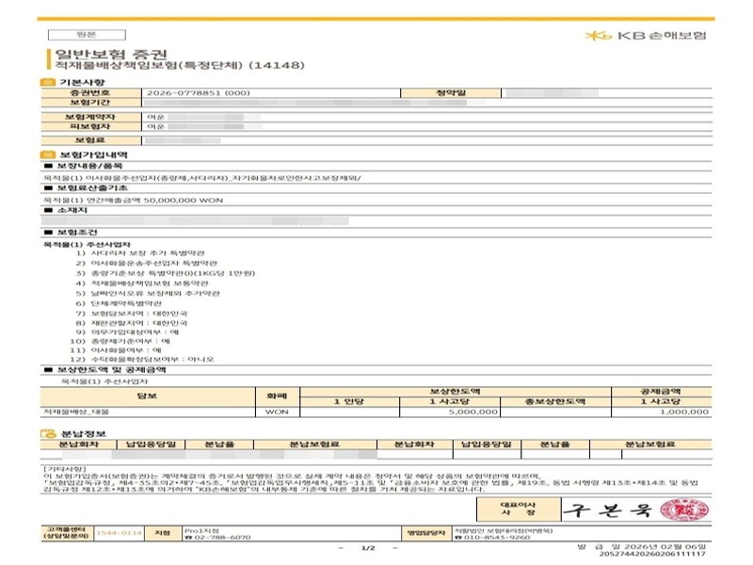The width and height of the screenshot is (753, 565).
Task: Select policy number 2026-0778851 (000)
Action: coord(199,93)
